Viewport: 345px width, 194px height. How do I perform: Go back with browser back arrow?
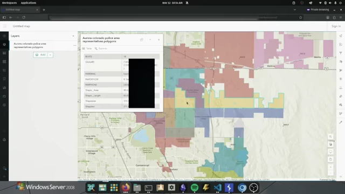11,17
